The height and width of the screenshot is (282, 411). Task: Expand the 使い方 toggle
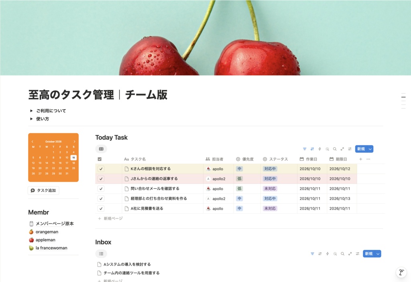(31, 119)
